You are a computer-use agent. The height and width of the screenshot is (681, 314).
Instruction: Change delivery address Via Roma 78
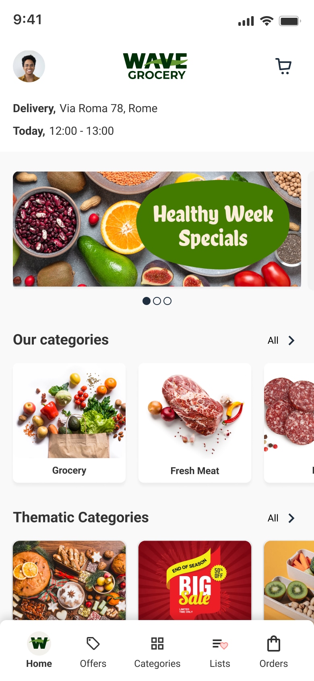(109, 109)
